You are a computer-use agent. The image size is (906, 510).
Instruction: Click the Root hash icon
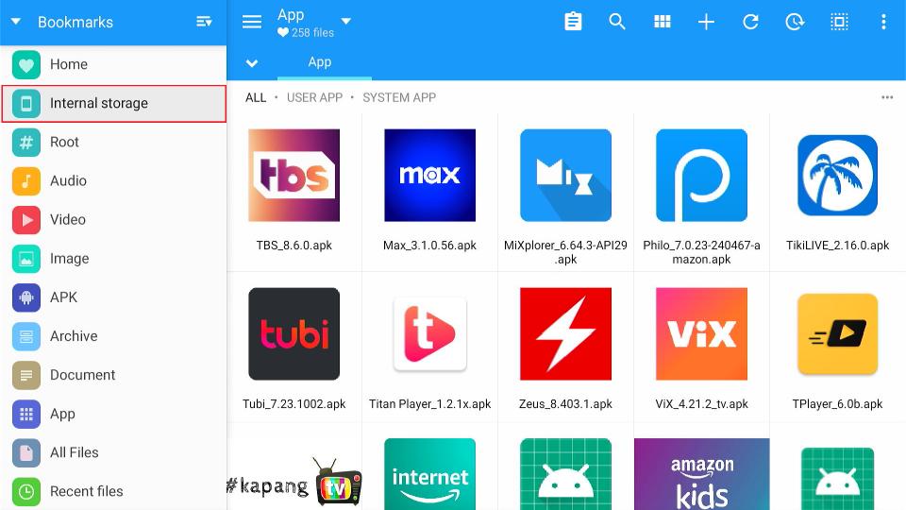point(26,143)
